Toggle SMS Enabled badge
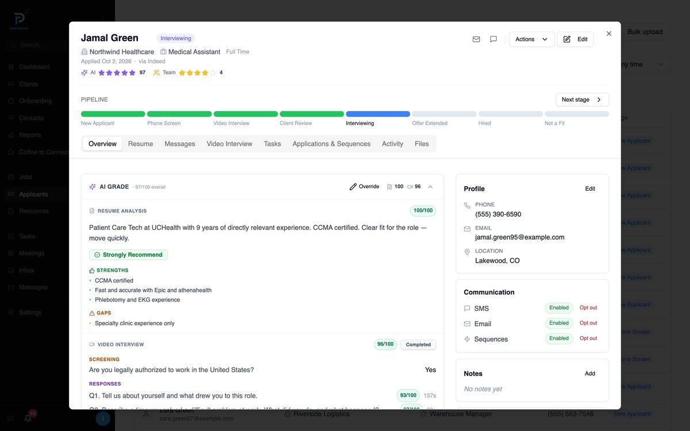 coord(559,308)
